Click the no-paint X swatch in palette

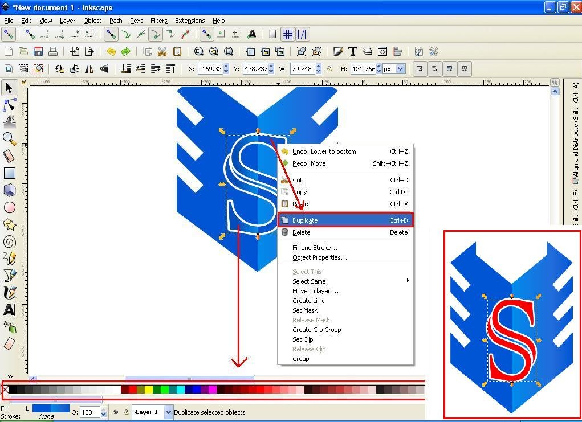[x=5, y=390]
